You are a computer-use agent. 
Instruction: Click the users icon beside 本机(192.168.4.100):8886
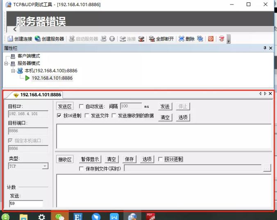[20, 70]
